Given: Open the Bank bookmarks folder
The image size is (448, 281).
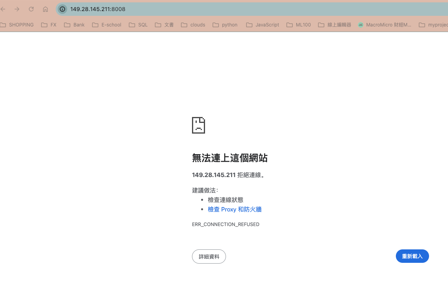Looking at the screenshot, I should 74,25.
